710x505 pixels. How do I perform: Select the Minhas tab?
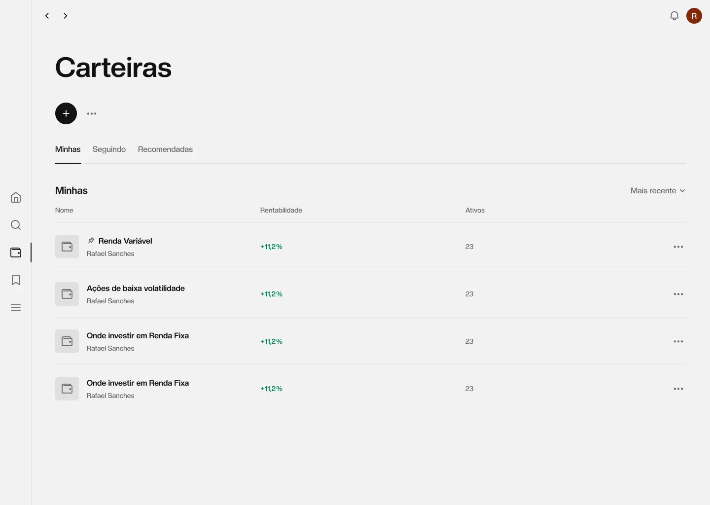68,149
